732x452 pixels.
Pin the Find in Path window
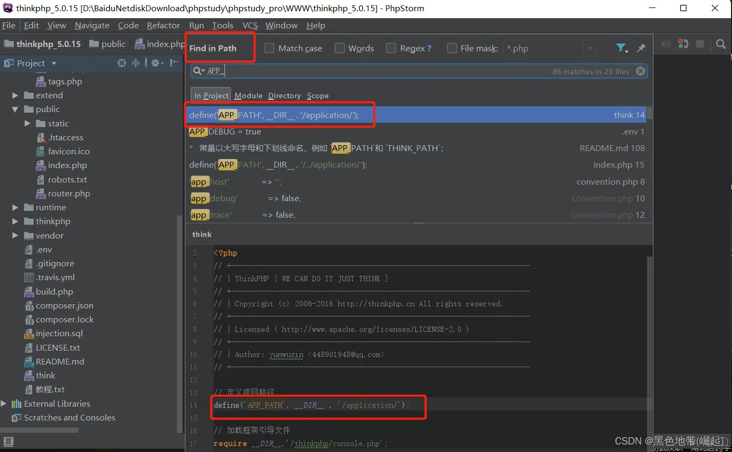point(641,48)
